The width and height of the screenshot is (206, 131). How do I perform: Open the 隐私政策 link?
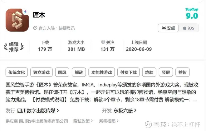tap(81, 121)
